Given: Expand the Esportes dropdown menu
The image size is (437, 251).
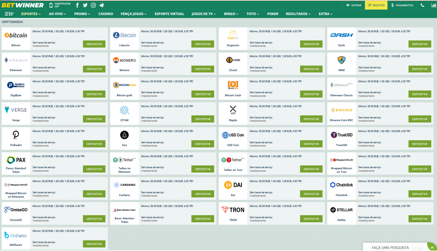Looking at the screenshot, I should pos(31,14).
